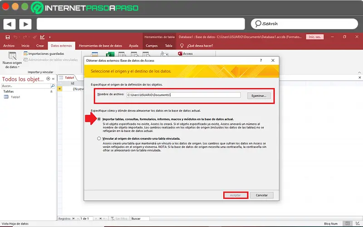Click the Aceptar button
The width and height of the screenshot is (363, 227).
[235, 195]
